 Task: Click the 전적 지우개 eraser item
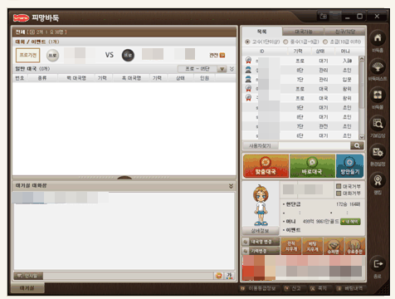pyautogui.click(x=291, y=246)
